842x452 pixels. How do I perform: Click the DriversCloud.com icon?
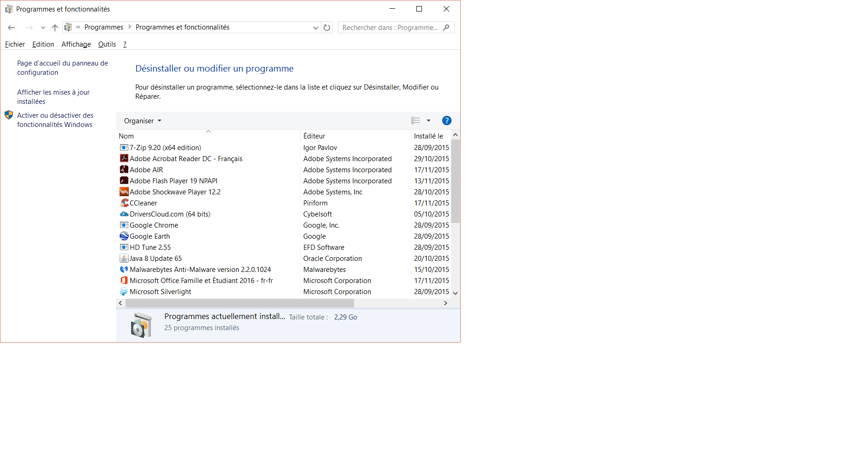coord(124,214)
